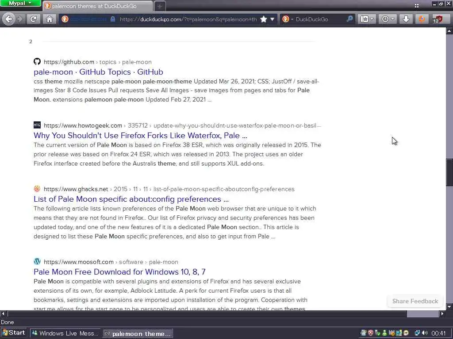Click the safely remove hardware tray icon
This screenshot has height=339, width=453.
click(x=377, y=333)
